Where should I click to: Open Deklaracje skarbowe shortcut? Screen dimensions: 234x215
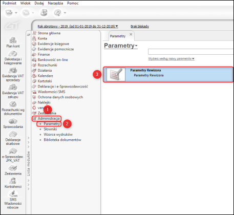point(13,138)
